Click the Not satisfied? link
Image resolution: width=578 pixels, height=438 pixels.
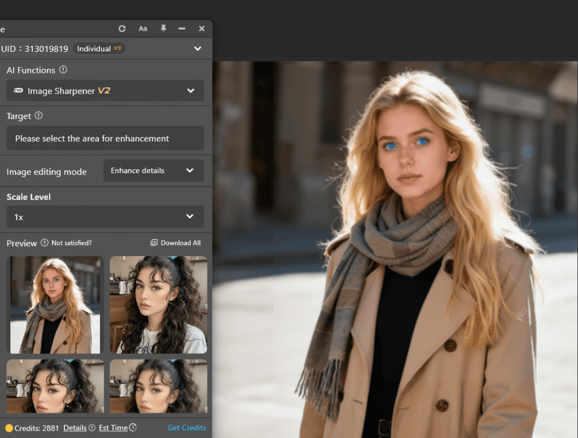71,243
